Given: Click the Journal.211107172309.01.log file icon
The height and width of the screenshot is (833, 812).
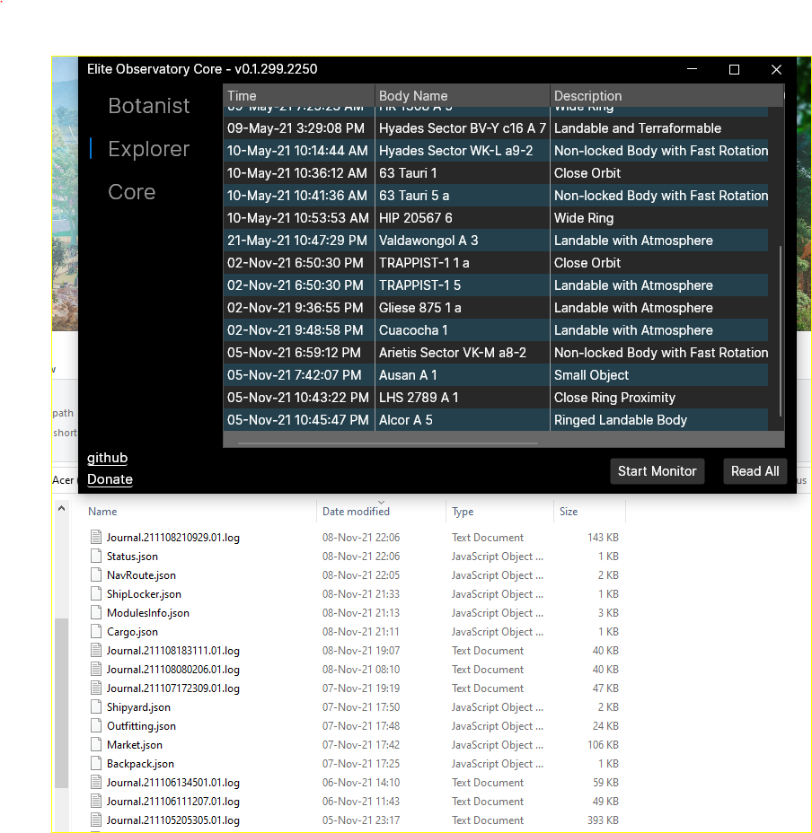Looking at the screenshot, I should coord(96,688).
